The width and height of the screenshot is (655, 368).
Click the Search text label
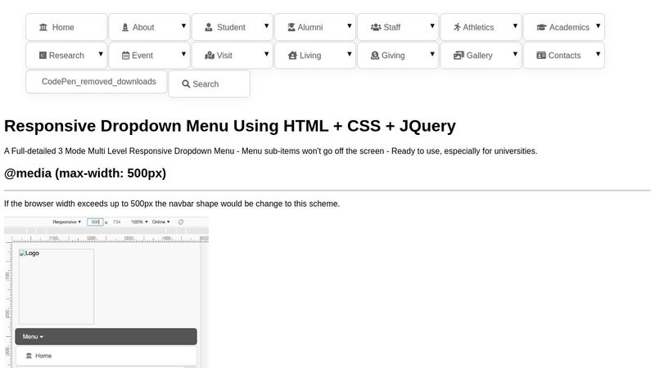tap(206, 84)
